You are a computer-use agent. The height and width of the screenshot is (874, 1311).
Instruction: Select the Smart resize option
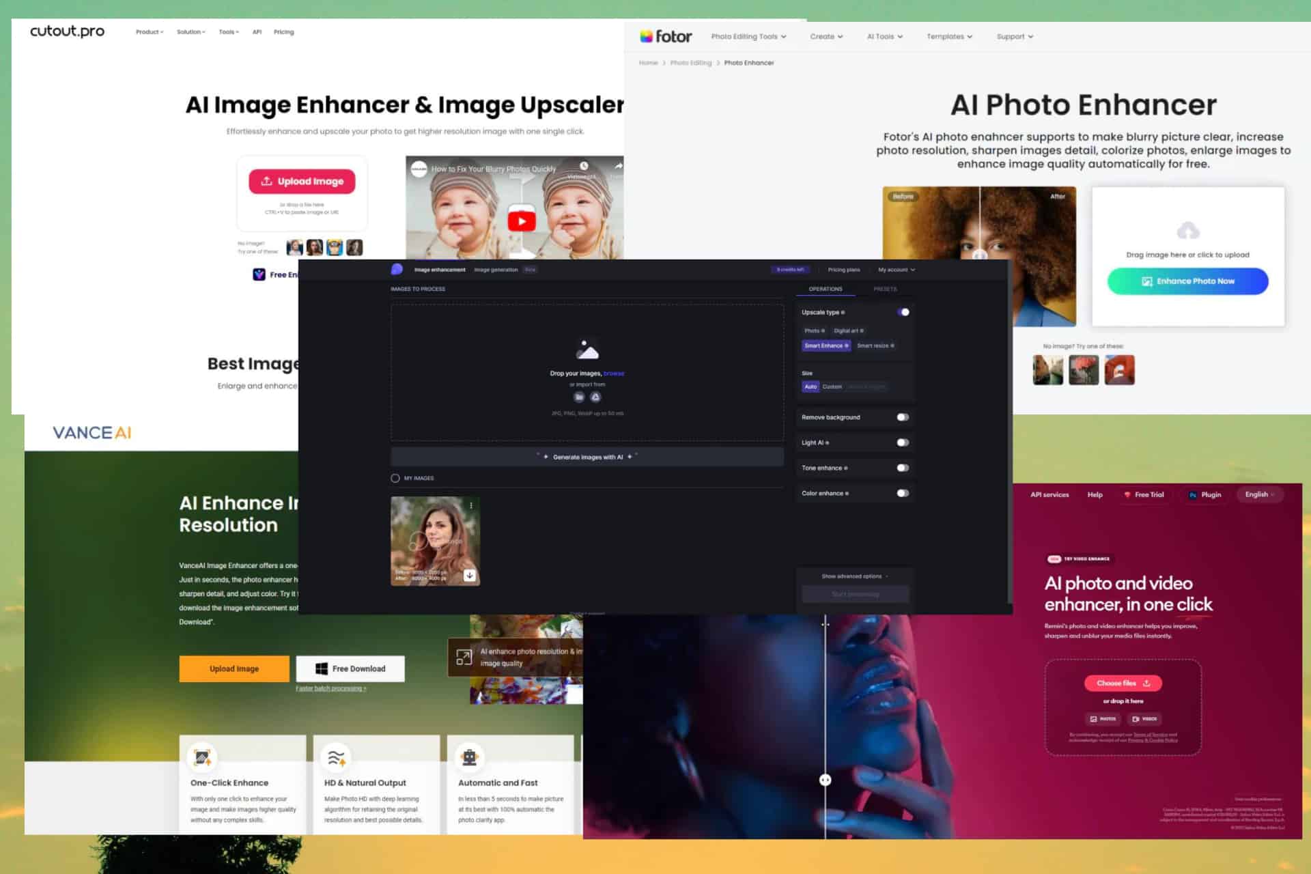click(875, 346)
